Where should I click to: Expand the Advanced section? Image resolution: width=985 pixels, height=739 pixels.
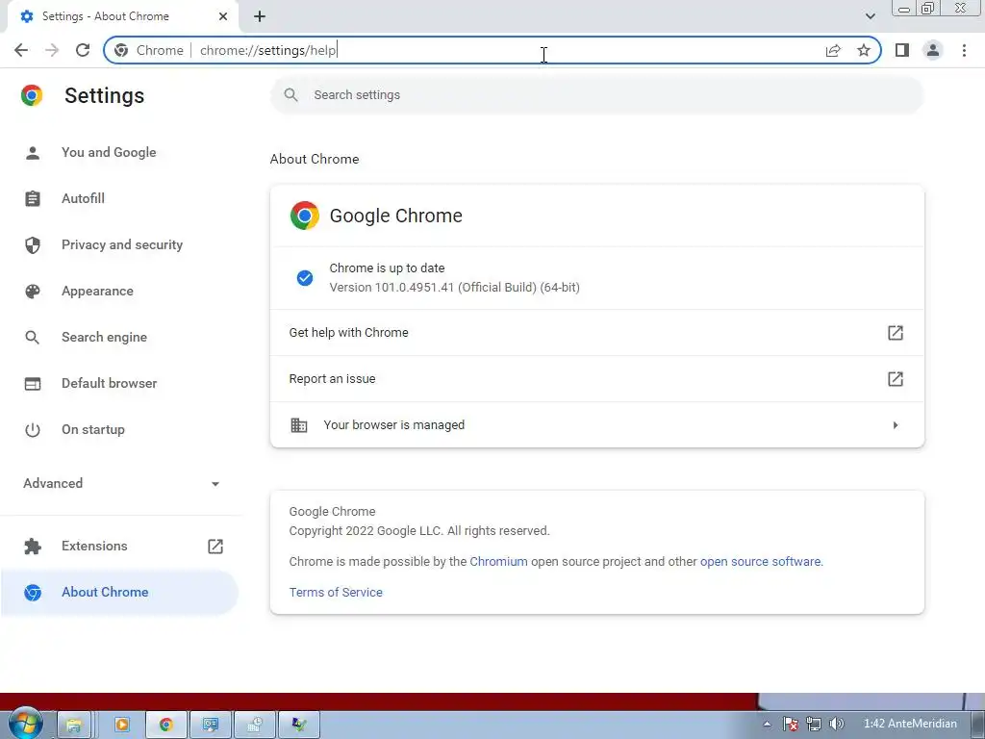[x=122, y=483]
